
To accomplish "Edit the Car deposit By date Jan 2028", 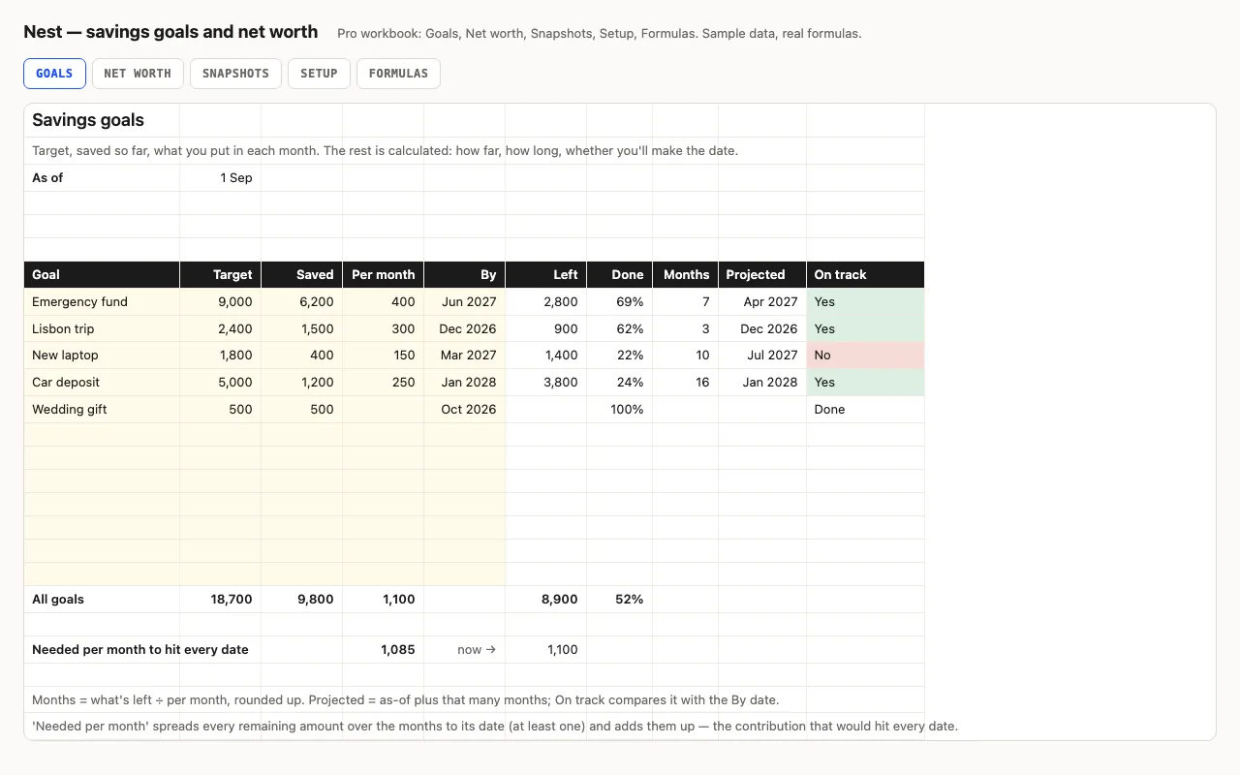I will [465, 383].
